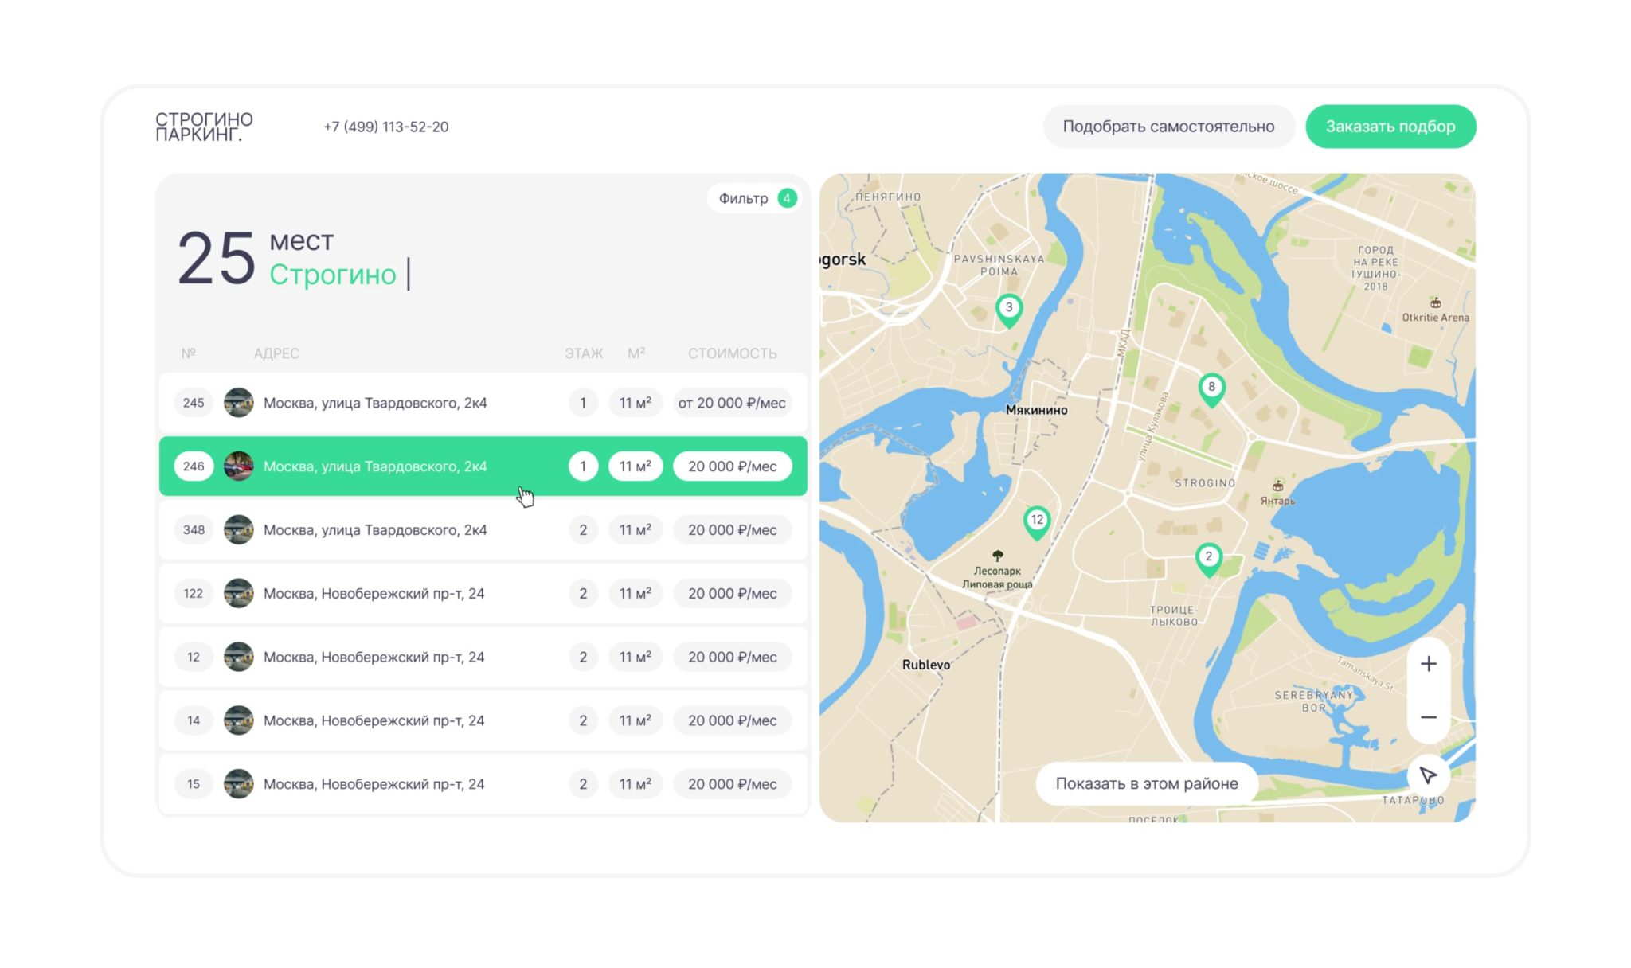Click the Подобрать самостоятельно tab
This screenshot has width=1631, height=968.
tap(1168, 127)
